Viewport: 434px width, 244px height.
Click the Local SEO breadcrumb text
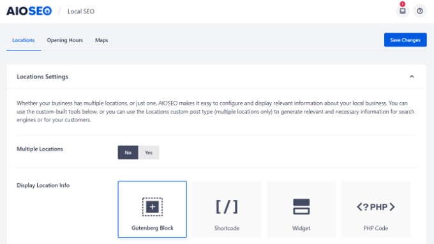tap(81, 11)
